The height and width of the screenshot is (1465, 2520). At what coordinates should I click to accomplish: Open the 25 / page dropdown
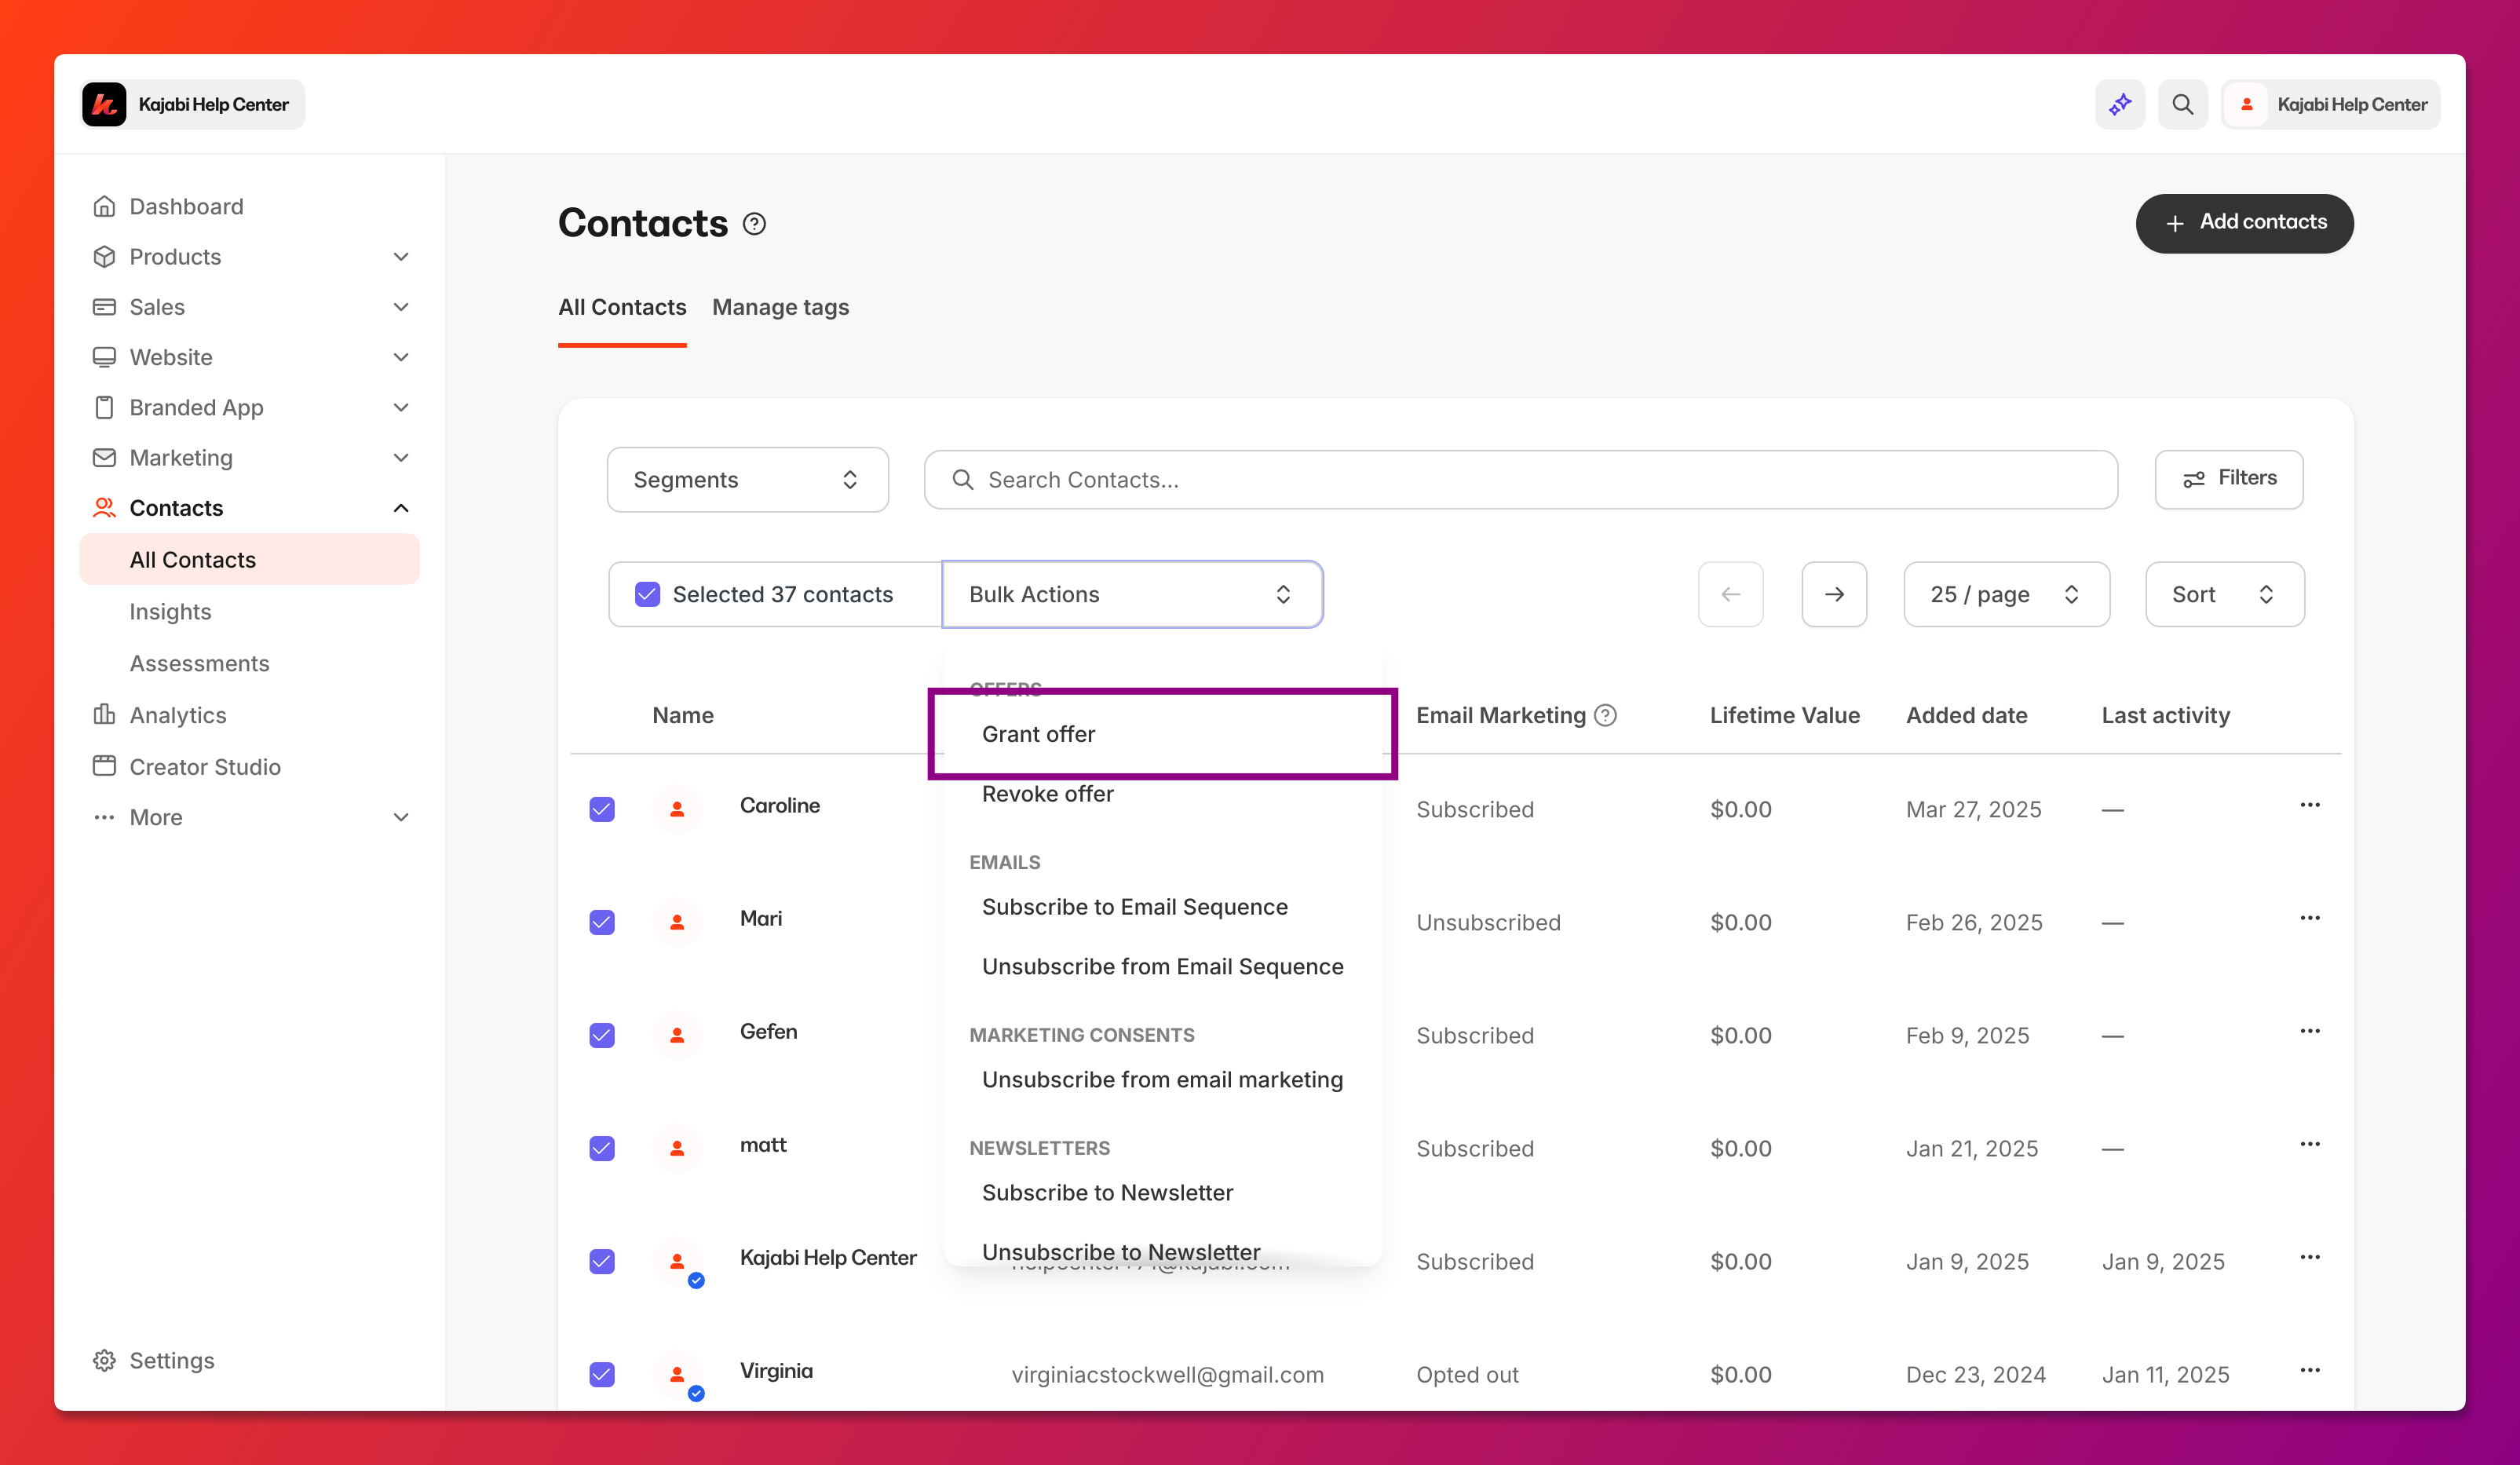point(2006,594)
